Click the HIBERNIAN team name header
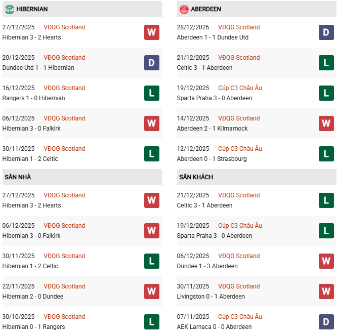Screen dimensions: 337x334 point(33,9)
